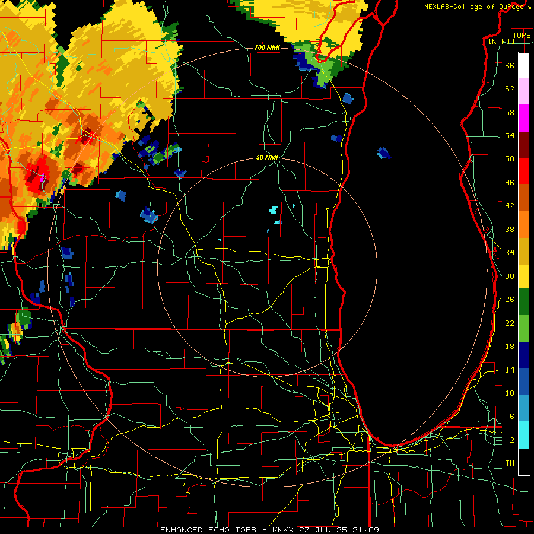Click the TOPS legend title

[x=522, y=35]
